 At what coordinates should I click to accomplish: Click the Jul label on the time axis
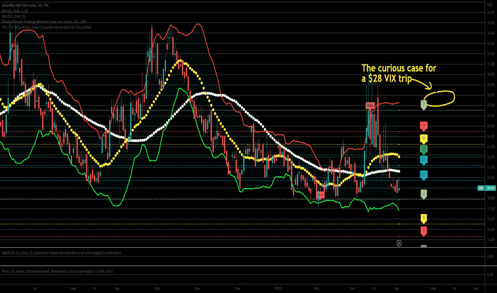[x=35, y=289]
